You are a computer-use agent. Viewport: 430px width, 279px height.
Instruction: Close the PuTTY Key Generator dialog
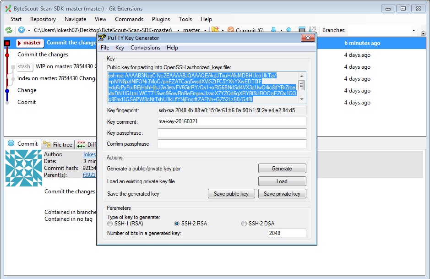(308, 38)
